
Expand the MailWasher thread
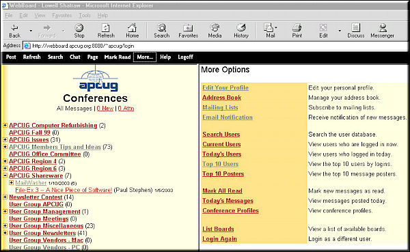[x=11, y=183]
